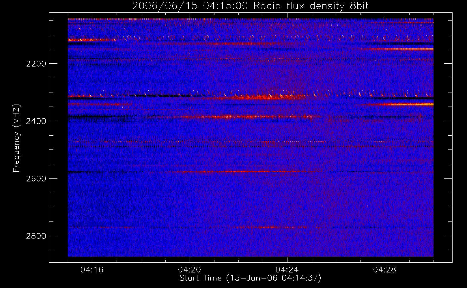The height and width of the screenshot is (288, 467).
Task: Click the 04:20 time tick label
Action: [190, 270]
